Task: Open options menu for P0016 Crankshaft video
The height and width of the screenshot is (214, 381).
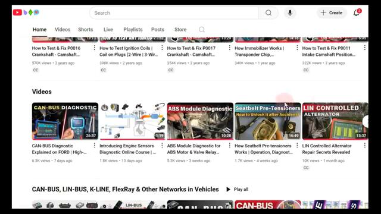Action: point(95,48)
